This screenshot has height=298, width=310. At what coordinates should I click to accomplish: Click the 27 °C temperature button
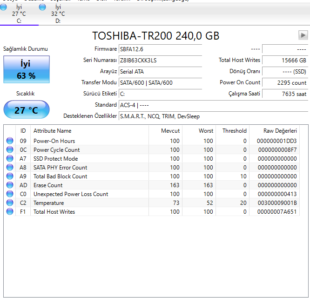tap(27, 109)
